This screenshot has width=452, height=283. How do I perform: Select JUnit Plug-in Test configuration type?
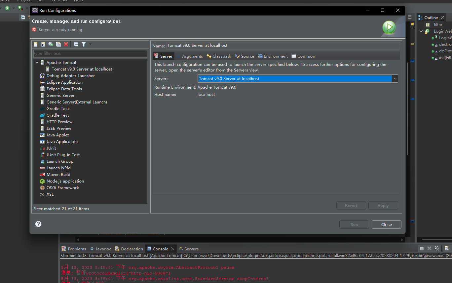click(x=63, y=155)
